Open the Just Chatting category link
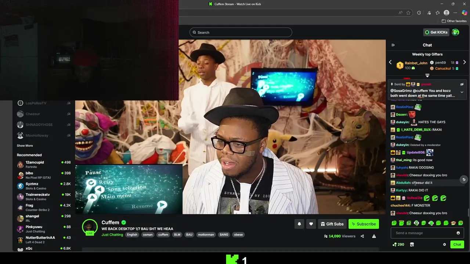Image resolution: width=470 pixels, height=264 pixels. tap(112, 235)
